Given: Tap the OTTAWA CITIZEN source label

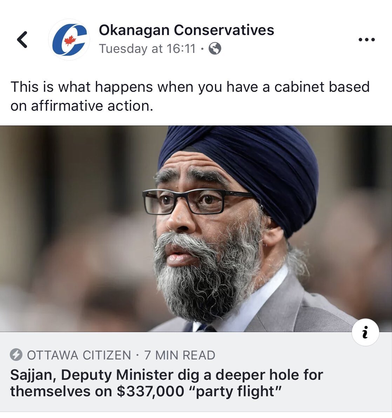Looking at the screenshot, I should (79, 355).
